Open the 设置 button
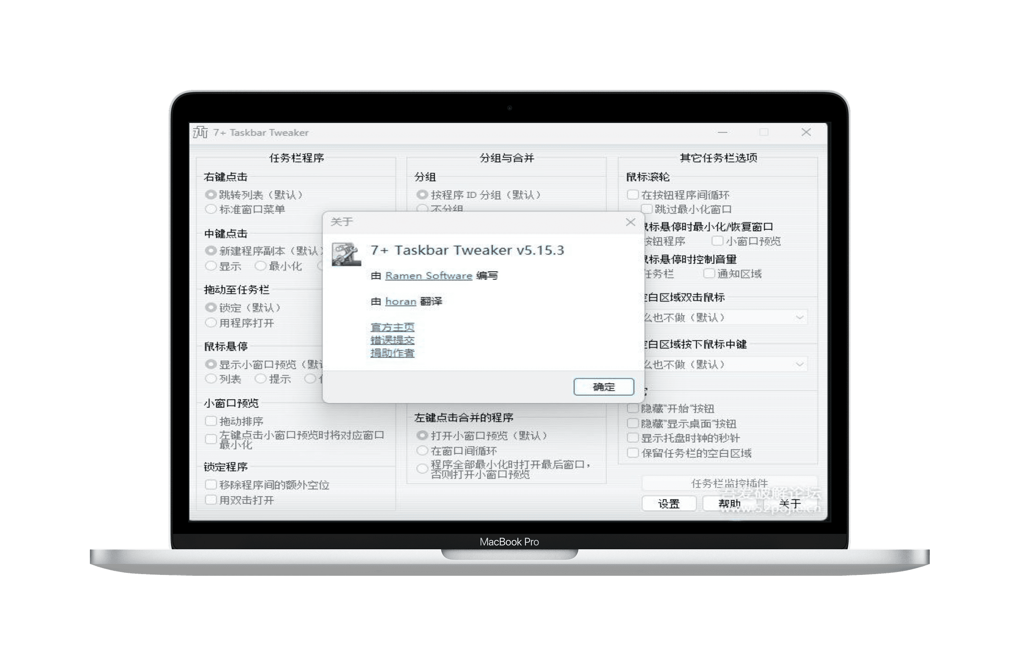Screen dimensions: 1020x666 tap(669, 504)
